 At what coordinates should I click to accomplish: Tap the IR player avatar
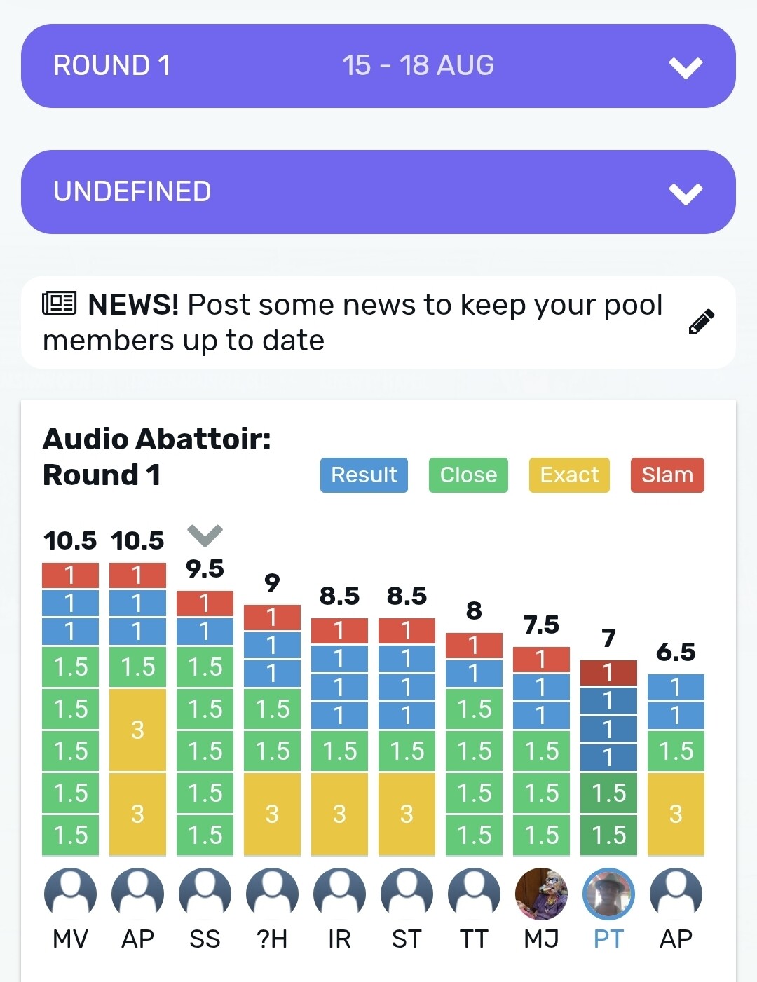click(x=339, y=894)
